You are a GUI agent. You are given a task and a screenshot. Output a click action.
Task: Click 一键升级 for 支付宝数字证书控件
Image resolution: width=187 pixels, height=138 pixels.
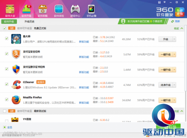click(x=166, y=70)
